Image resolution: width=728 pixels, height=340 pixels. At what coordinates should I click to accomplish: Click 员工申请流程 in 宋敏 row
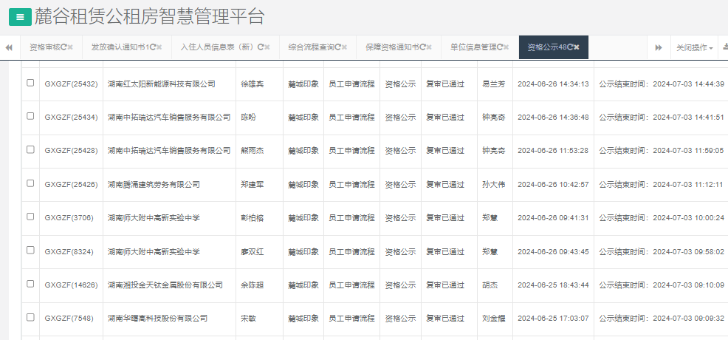(351, 319)
